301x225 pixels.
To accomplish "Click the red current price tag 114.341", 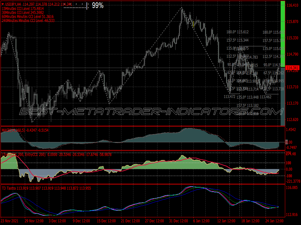I will click(292, 68).
